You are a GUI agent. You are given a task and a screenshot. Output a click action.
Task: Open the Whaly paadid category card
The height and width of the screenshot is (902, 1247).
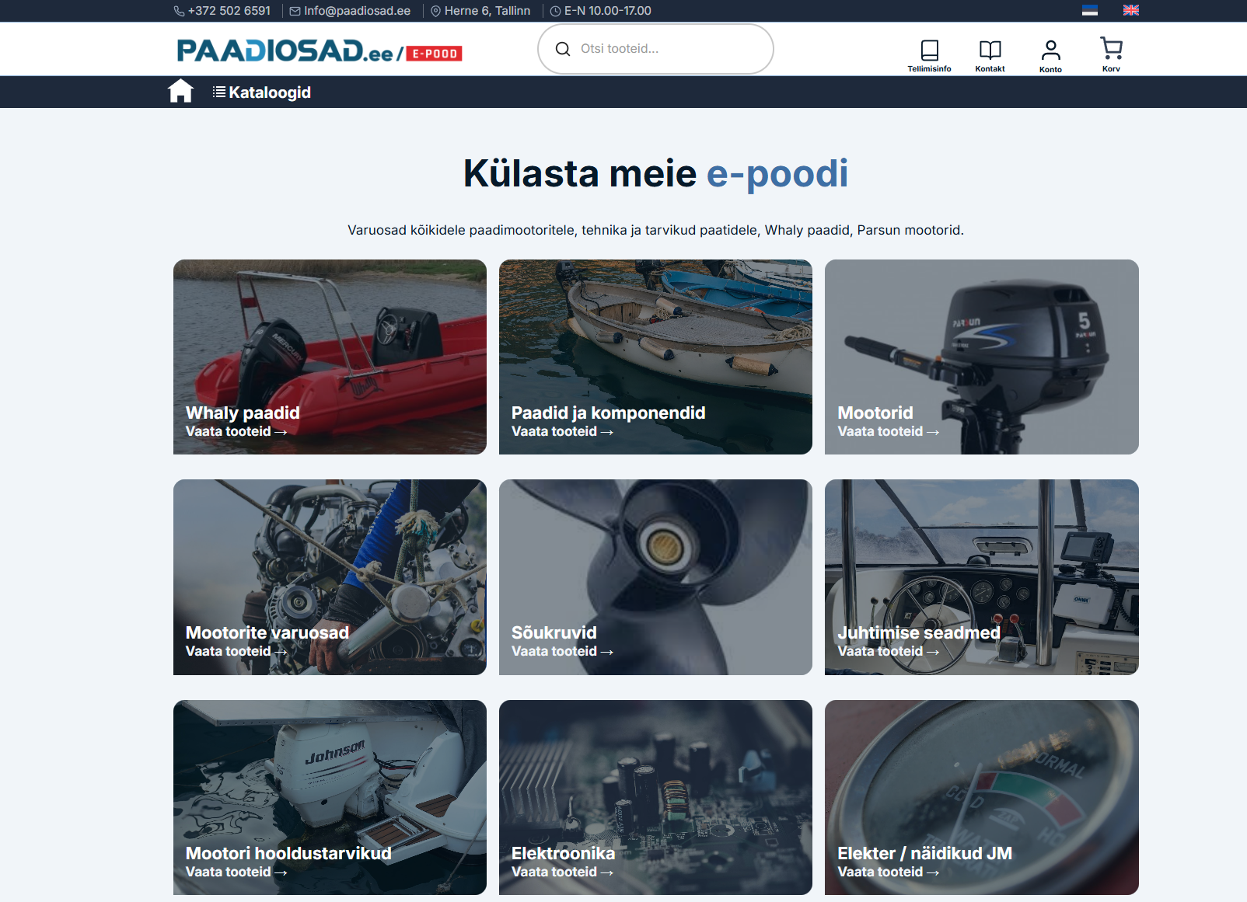(330, 357)
